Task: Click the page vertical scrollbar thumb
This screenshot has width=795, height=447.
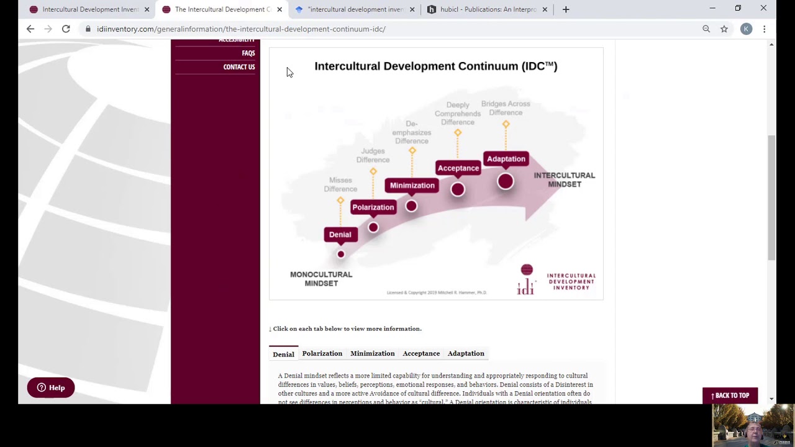Action: [x=771, y=197]
